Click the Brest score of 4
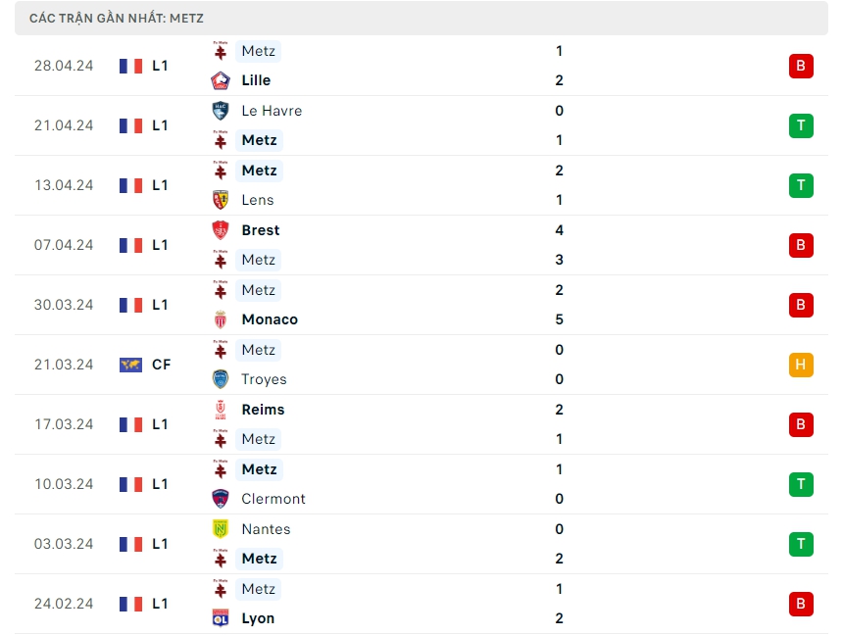This screenshot has height=636, width=843. 559,230
